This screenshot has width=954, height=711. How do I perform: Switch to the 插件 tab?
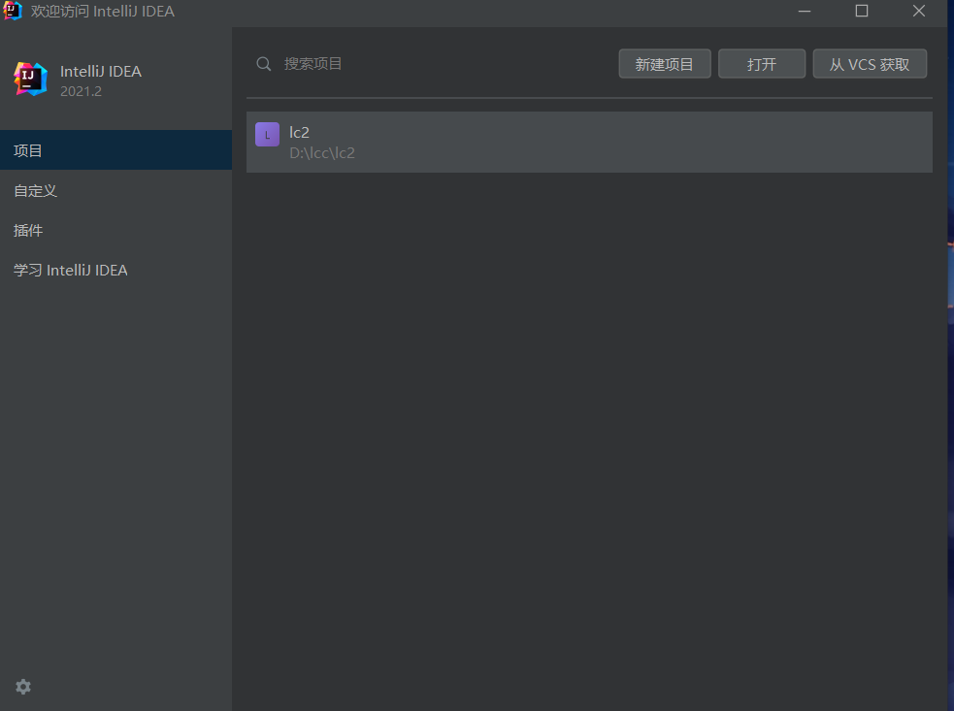pyautogui.click(x=115, y=231)
